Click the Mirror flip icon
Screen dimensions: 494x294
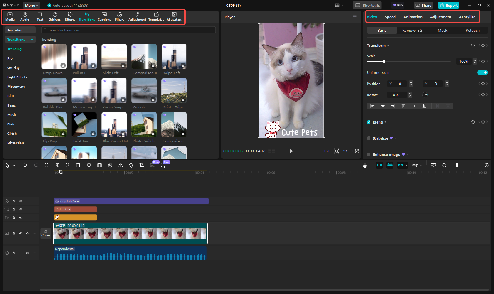coord(121,165)
